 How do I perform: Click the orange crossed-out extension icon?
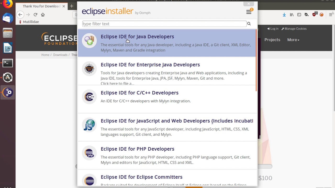click(x=322, y=15)
